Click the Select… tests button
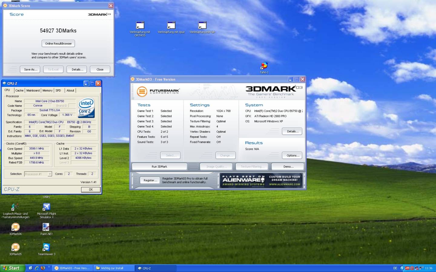This screenshot has width=436, height=272. pyautogui.click(x=171, y=155)
